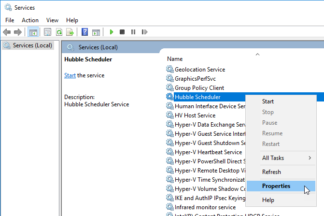
Task: Open the View menu in menu bar
Action: pyautogui.click(x=52, y=20)
